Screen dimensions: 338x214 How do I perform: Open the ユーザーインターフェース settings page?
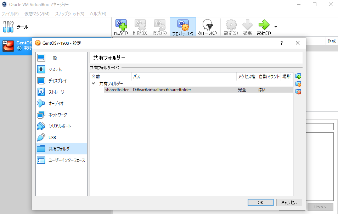tap(61, 160)
